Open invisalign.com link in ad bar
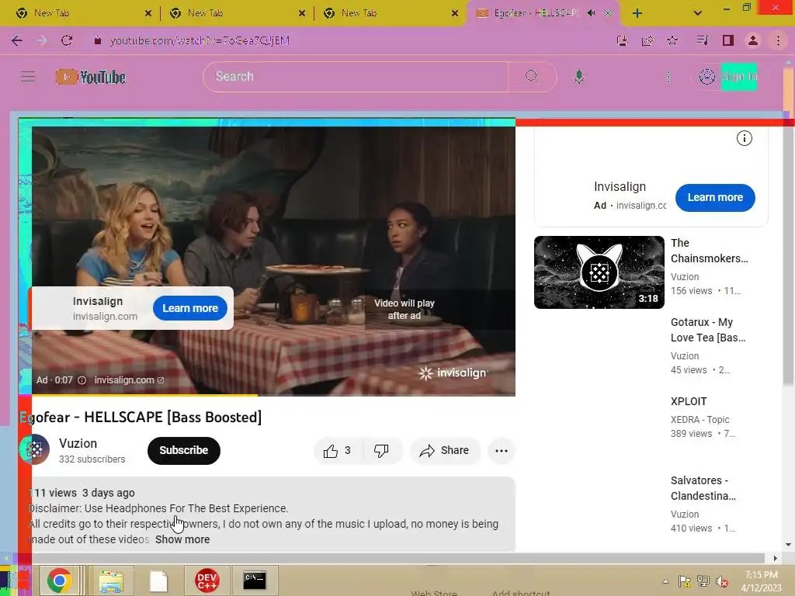 [x=129, y=380]
